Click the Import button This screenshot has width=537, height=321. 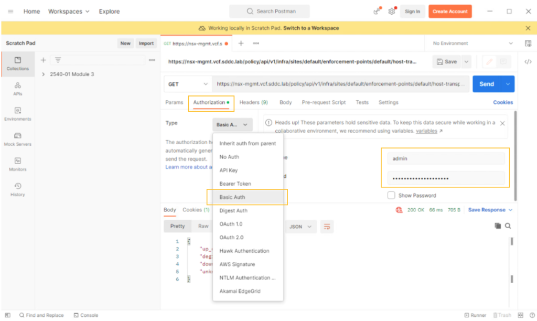click(146, 43)
